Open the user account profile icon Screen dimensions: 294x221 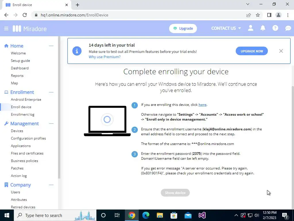point(250,28)
